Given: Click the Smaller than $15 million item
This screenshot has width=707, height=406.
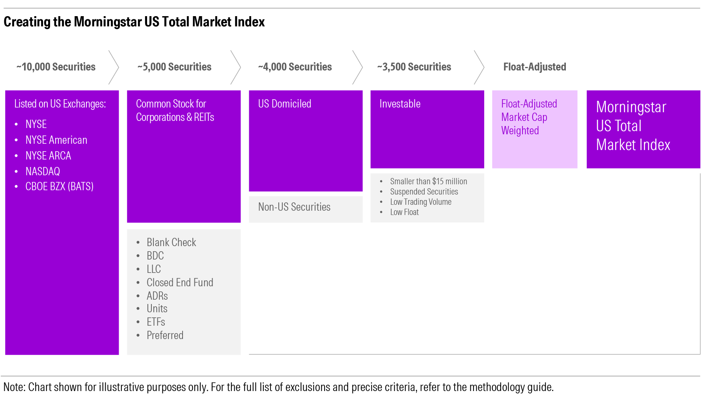Looking at the screenshot, I should tap(429, 181).
